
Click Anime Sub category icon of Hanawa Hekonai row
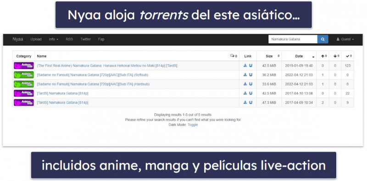click(x=24, y=66)
